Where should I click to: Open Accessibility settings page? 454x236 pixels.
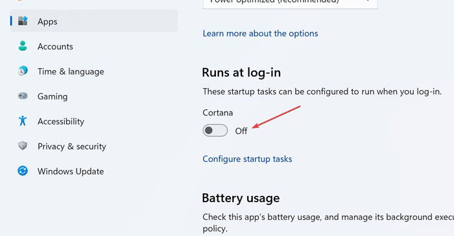pos(94,121)
